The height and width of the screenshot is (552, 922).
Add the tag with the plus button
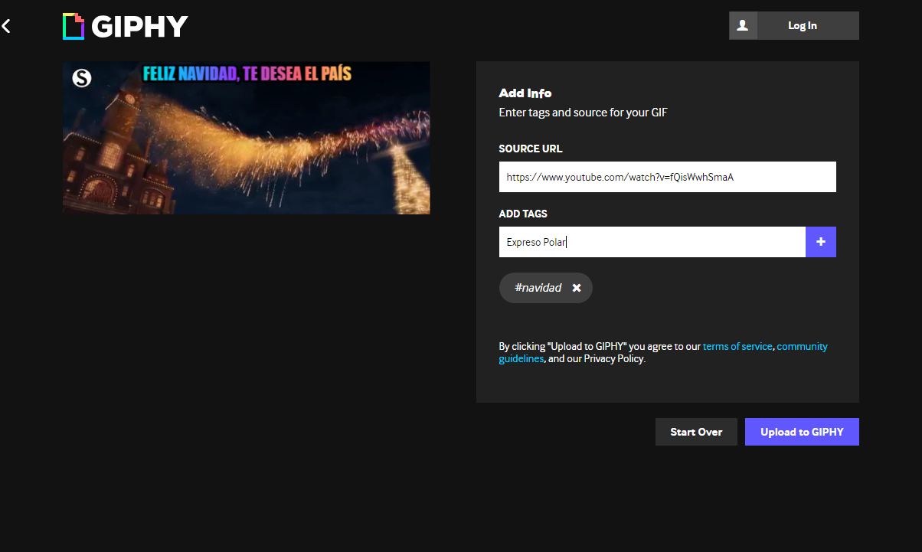pyautogui.click(x=821, y=242)
